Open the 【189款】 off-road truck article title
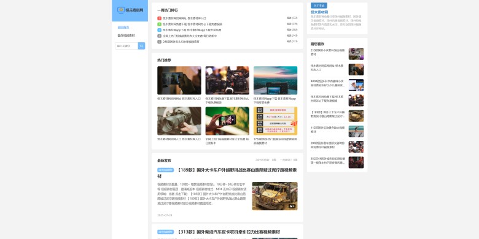This screenshot has height=239, width=479. [x=227, y=173]
